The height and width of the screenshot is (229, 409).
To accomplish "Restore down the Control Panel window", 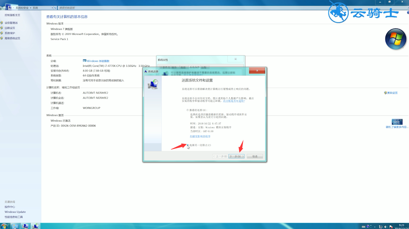I will (x=389, y=2).
